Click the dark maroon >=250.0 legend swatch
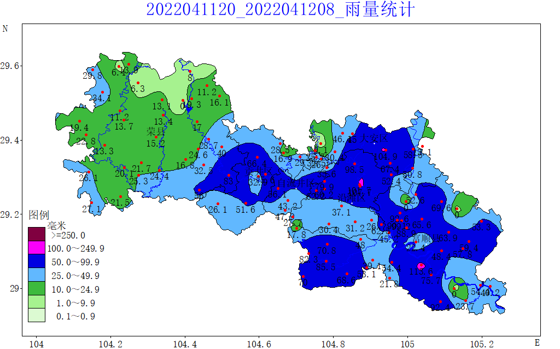 tap(37, 235)
